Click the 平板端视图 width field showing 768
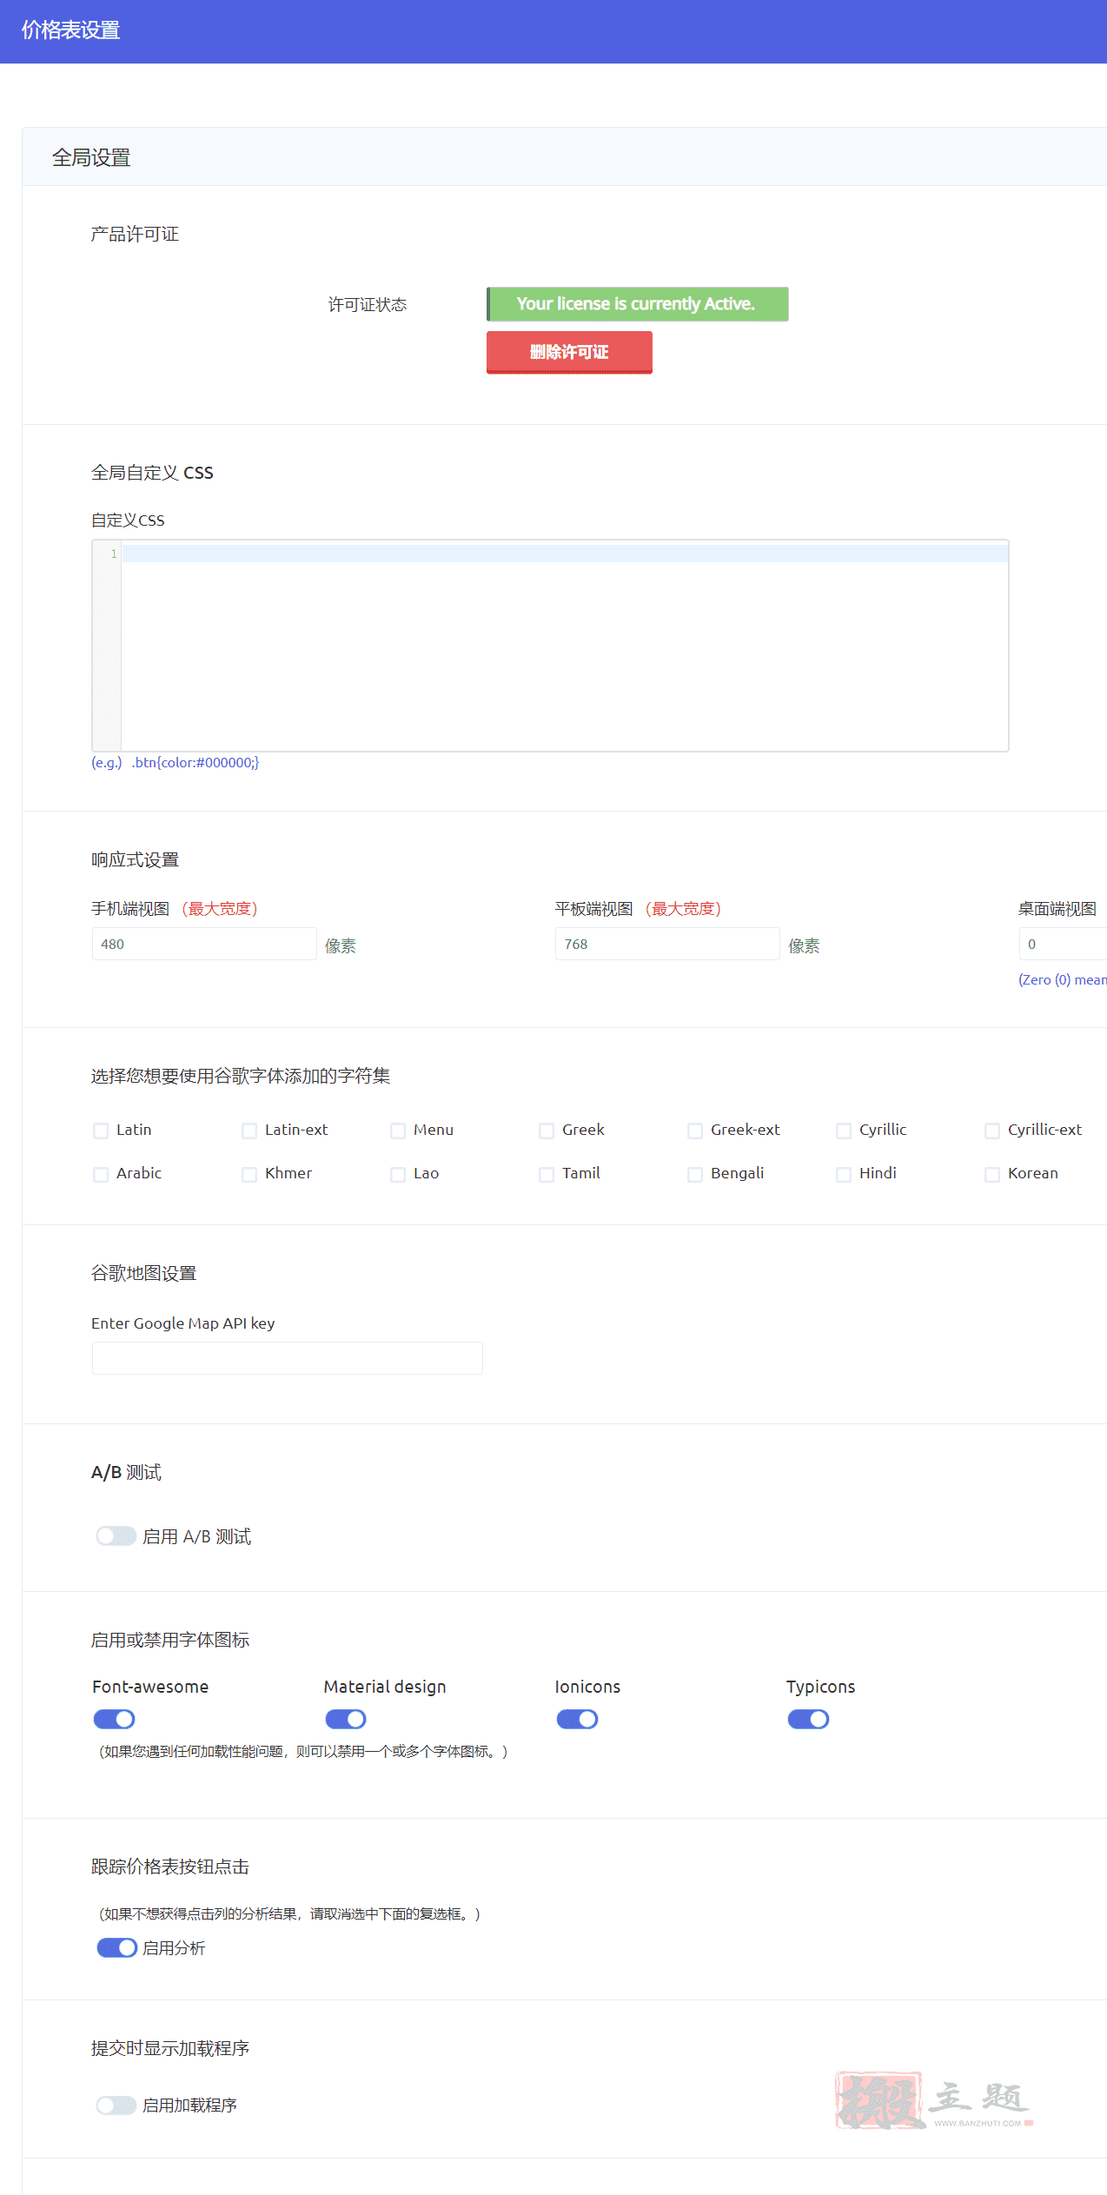Image resolution: width=1107 pixels, height=2195 pixels. pyautogui.click(x=667, y=944)
